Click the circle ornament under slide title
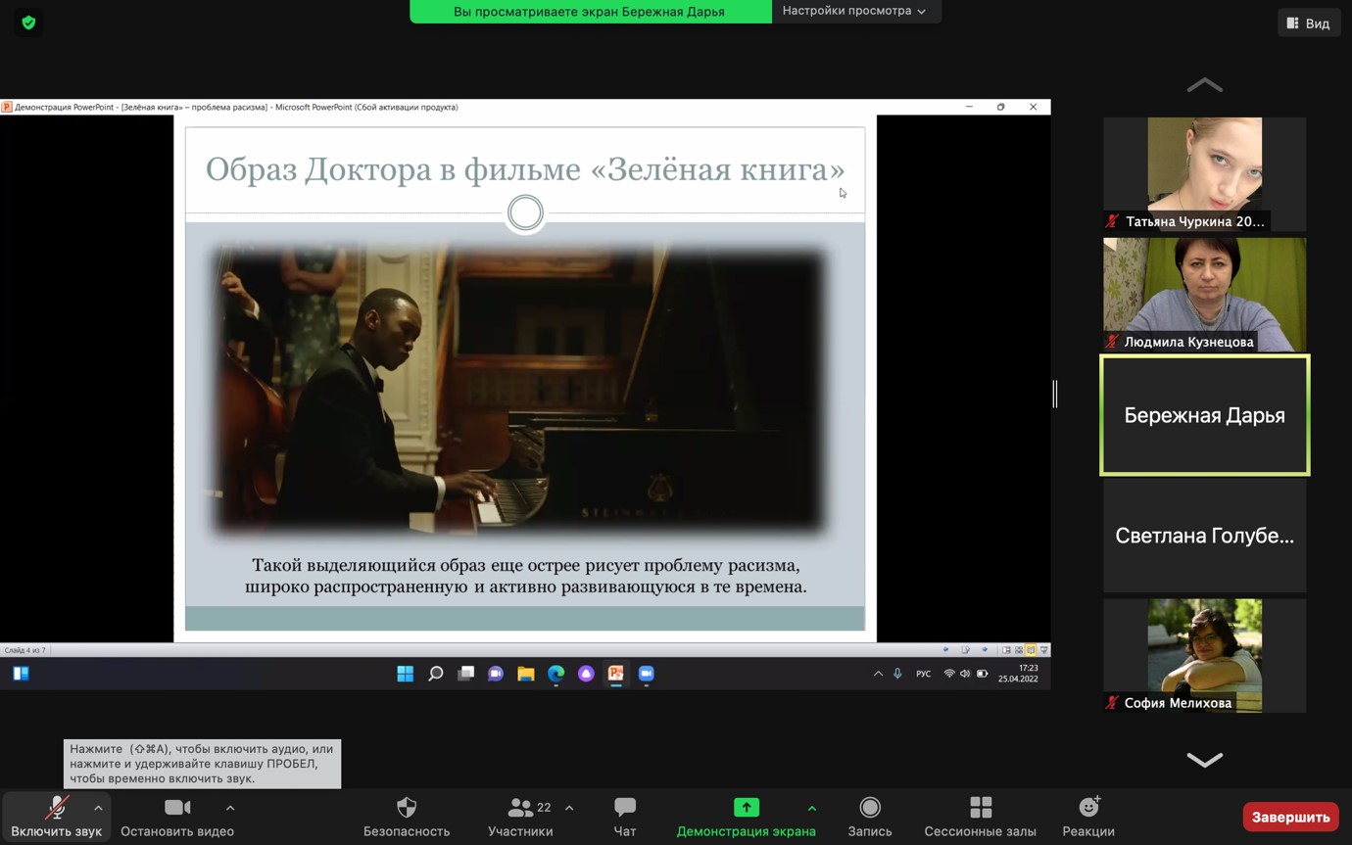Image resolution: width=1352 pixels, height=845 pixels. [525, 212]
